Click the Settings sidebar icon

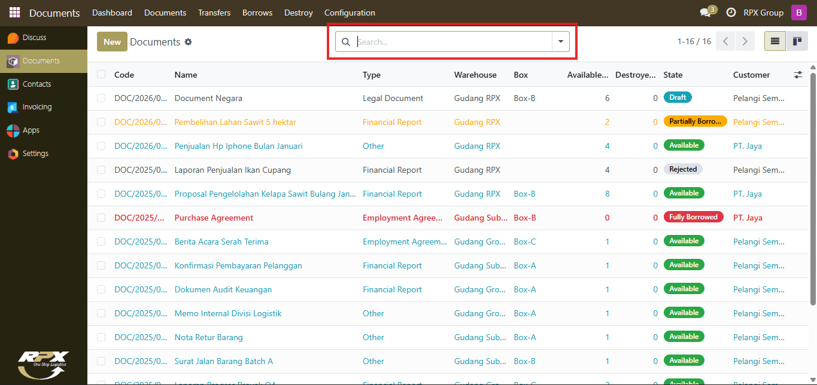[13, 154]
